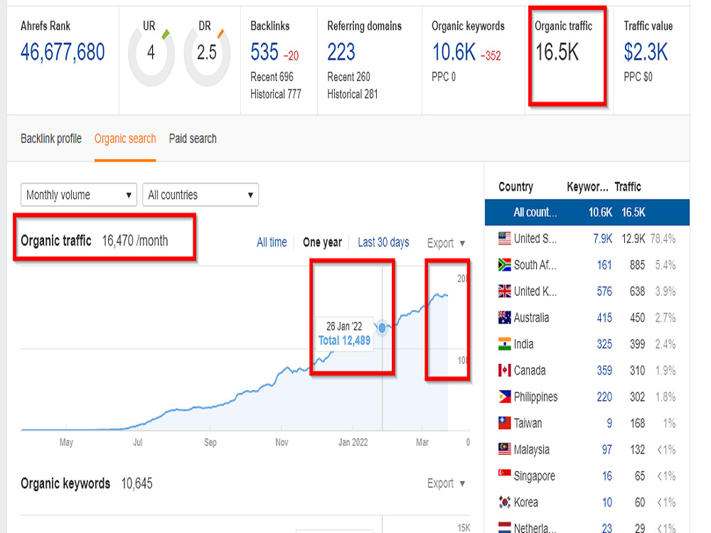
Task: Open South Africa keywords count 161
Action: [x=604, y=265]
